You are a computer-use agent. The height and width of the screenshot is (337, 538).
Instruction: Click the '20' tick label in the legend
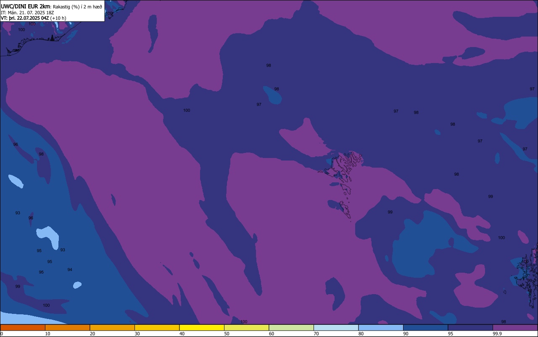coord(92,334)
